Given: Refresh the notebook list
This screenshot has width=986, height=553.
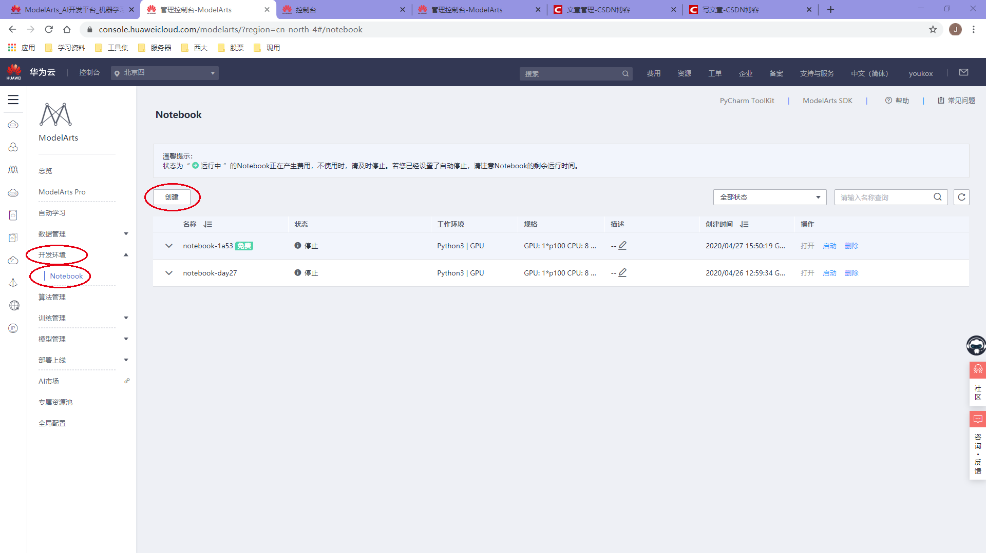Looking at the screenshot, I should coord(961,197).
